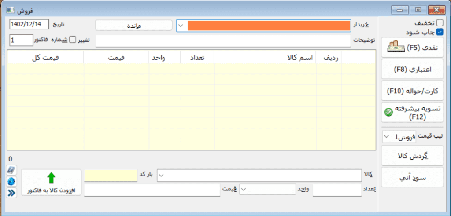This screenshot has height=216, width=451.
Task: Focus the توضيحات description field
Action: pyautogui.click(x=223, y=41)
